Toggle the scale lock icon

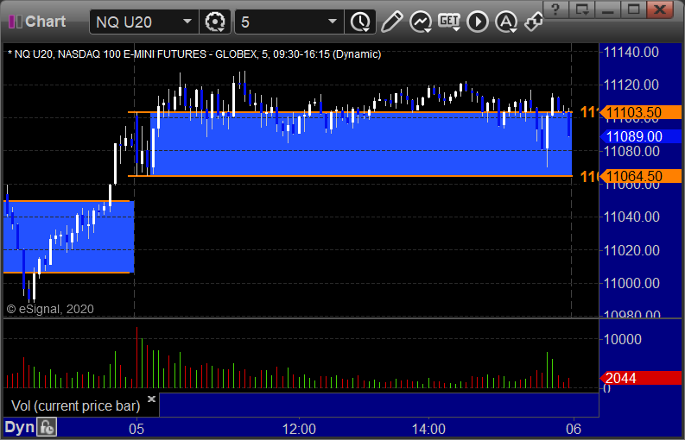pyautogui.click(x=47, y=427)
